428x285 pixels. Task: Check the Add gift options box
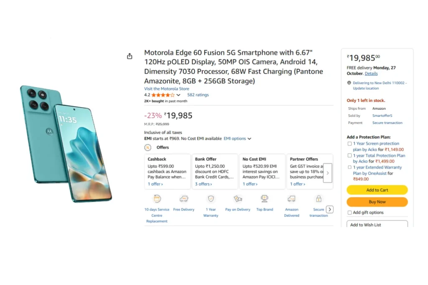(x=349, y=212)
